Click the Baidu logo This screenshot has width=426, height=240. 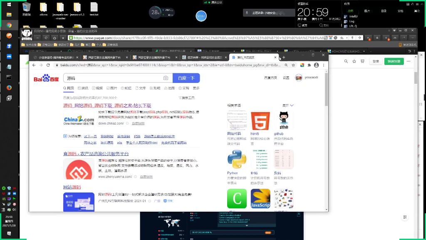[x=46, y=78]
